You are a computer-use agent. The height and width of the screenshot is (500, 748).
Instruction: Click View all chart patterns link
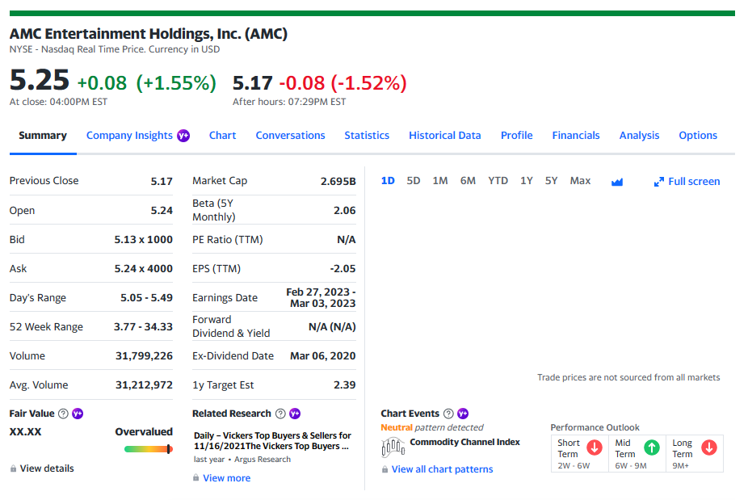(x=442, y=469)
